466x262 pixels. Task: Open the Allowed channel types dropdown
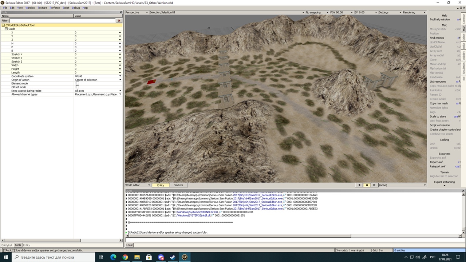point(98,94)
